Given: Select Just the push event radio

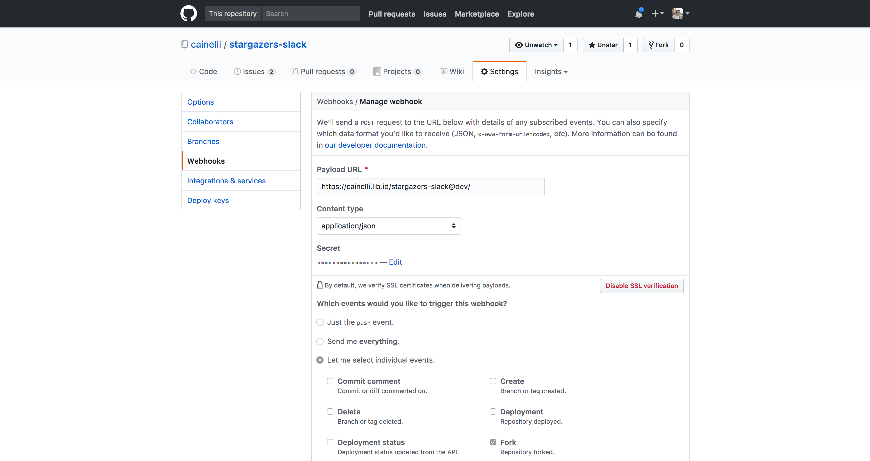Looking at the screenshot, I should 320,322.
